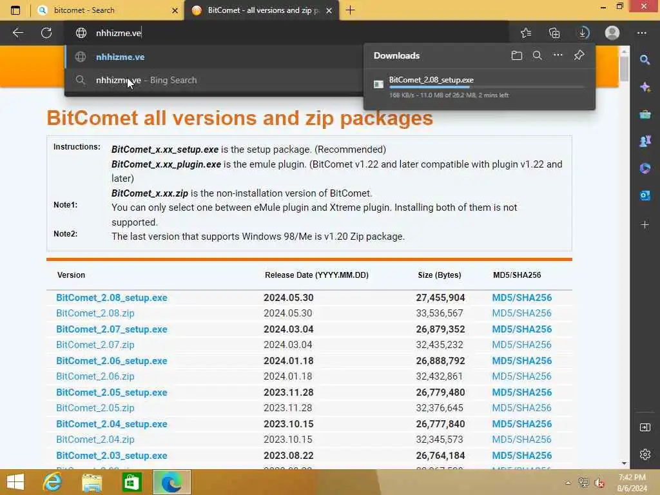Screen dimensions: 660x495
Task: Click the page scrollbar down arrow
Action: 624,463
